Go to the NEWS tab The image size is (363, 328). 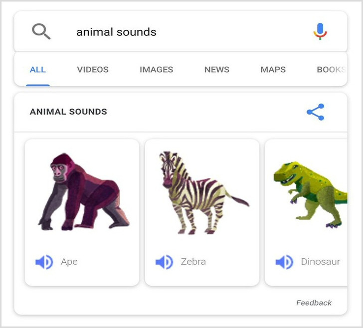[217, 70]
